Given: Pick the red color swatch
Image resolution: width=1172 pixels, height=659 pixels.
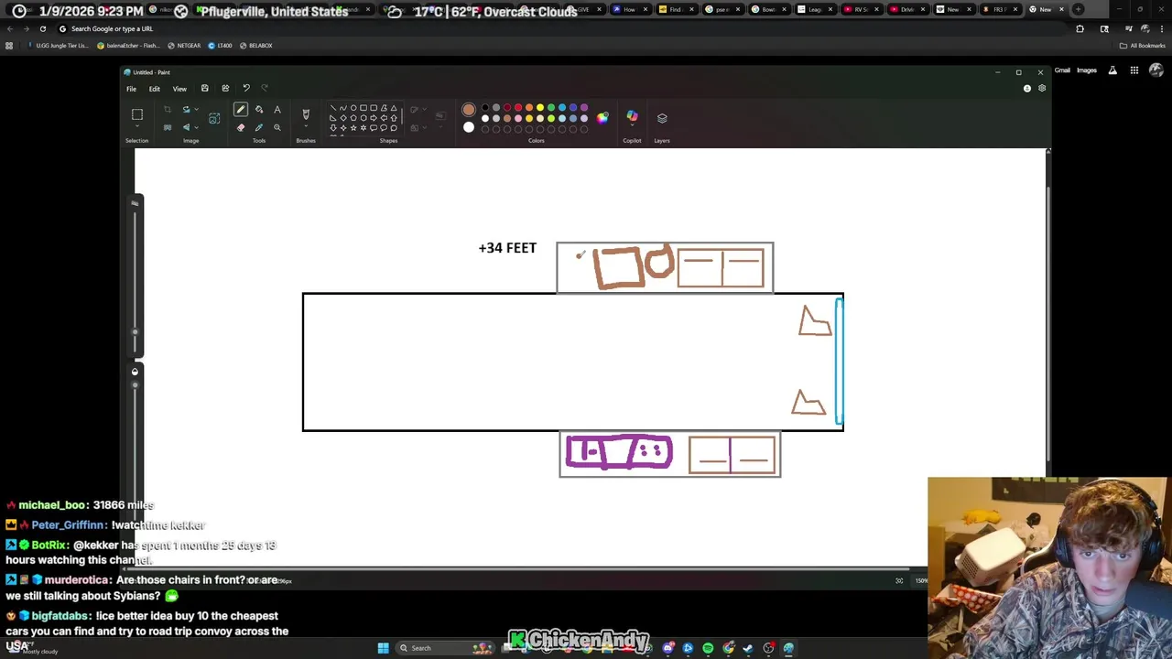Looking at the screenshot, I should tap(518, 107).
